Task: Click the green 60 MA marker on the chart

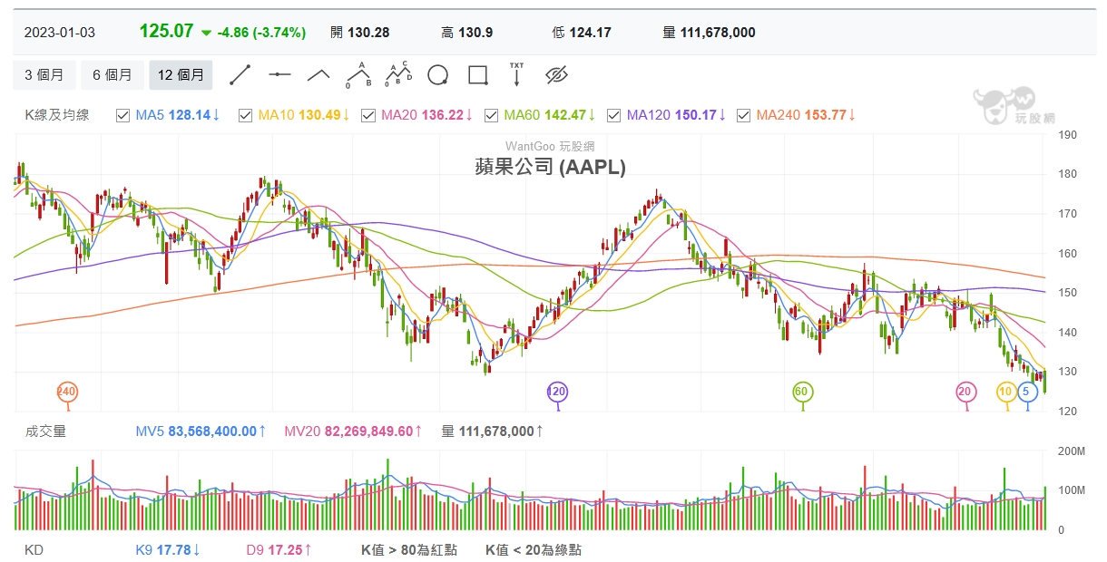Action: [x=801, y=392]
